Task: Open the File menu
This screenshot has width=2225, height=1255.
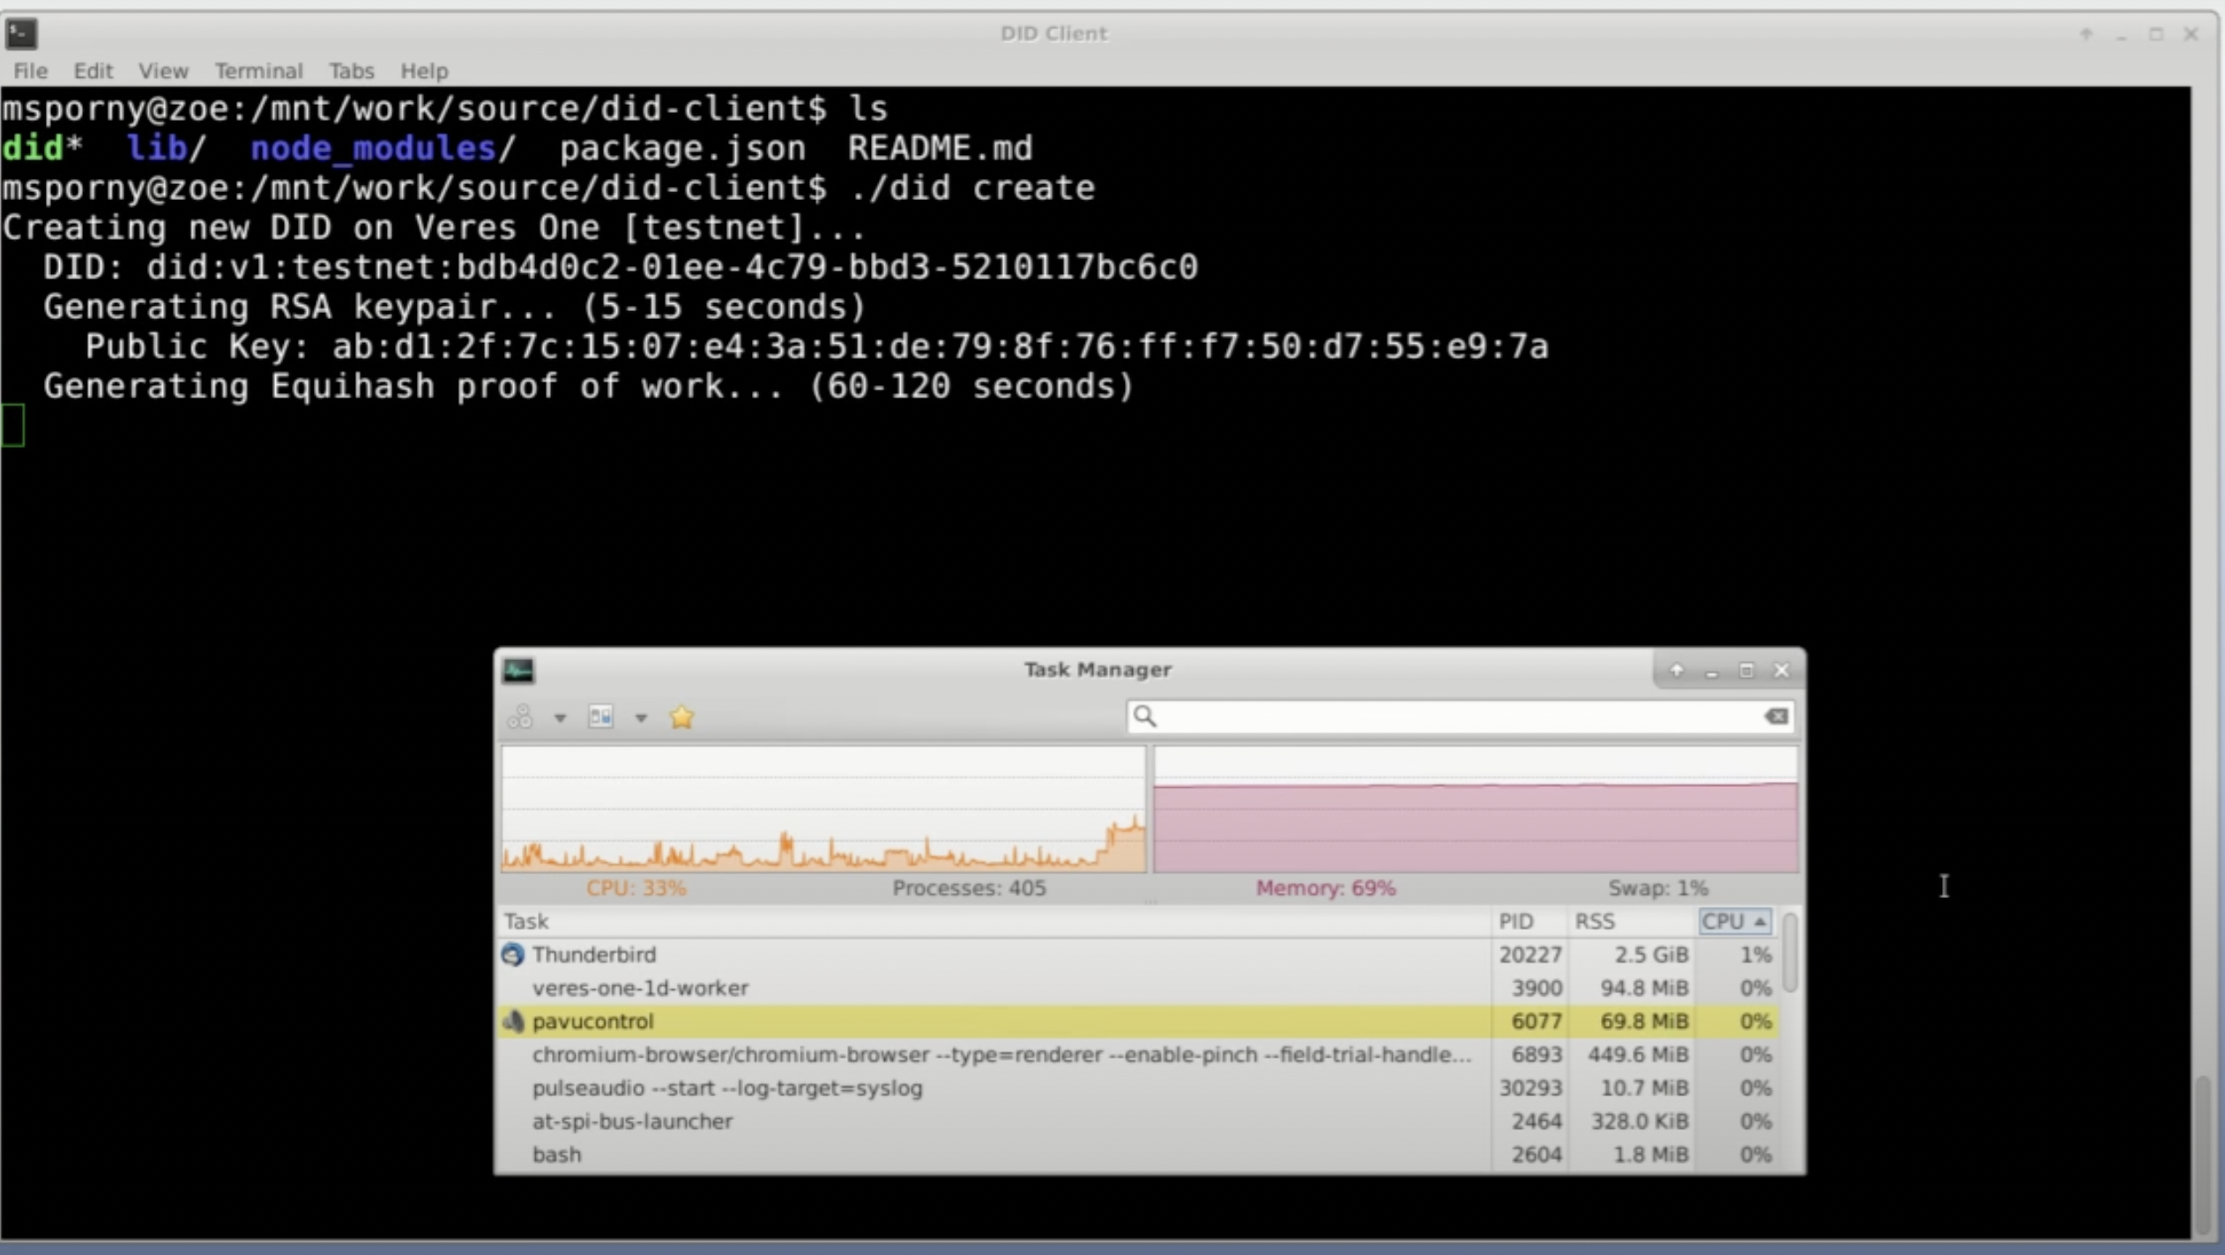Action: [30, 71]
